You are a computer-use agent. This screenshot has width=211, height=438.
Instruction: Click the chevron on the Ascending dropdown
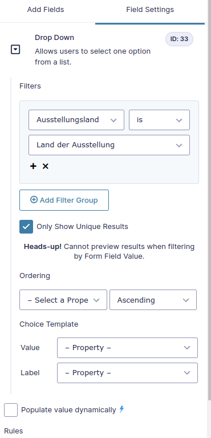coord(186,300)
